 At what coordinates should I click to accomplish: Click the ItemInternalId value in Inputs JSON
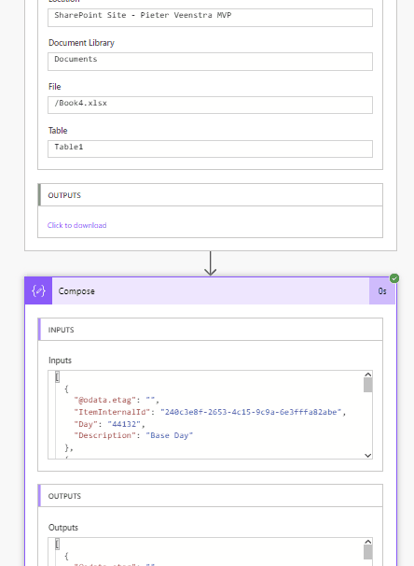251,412
